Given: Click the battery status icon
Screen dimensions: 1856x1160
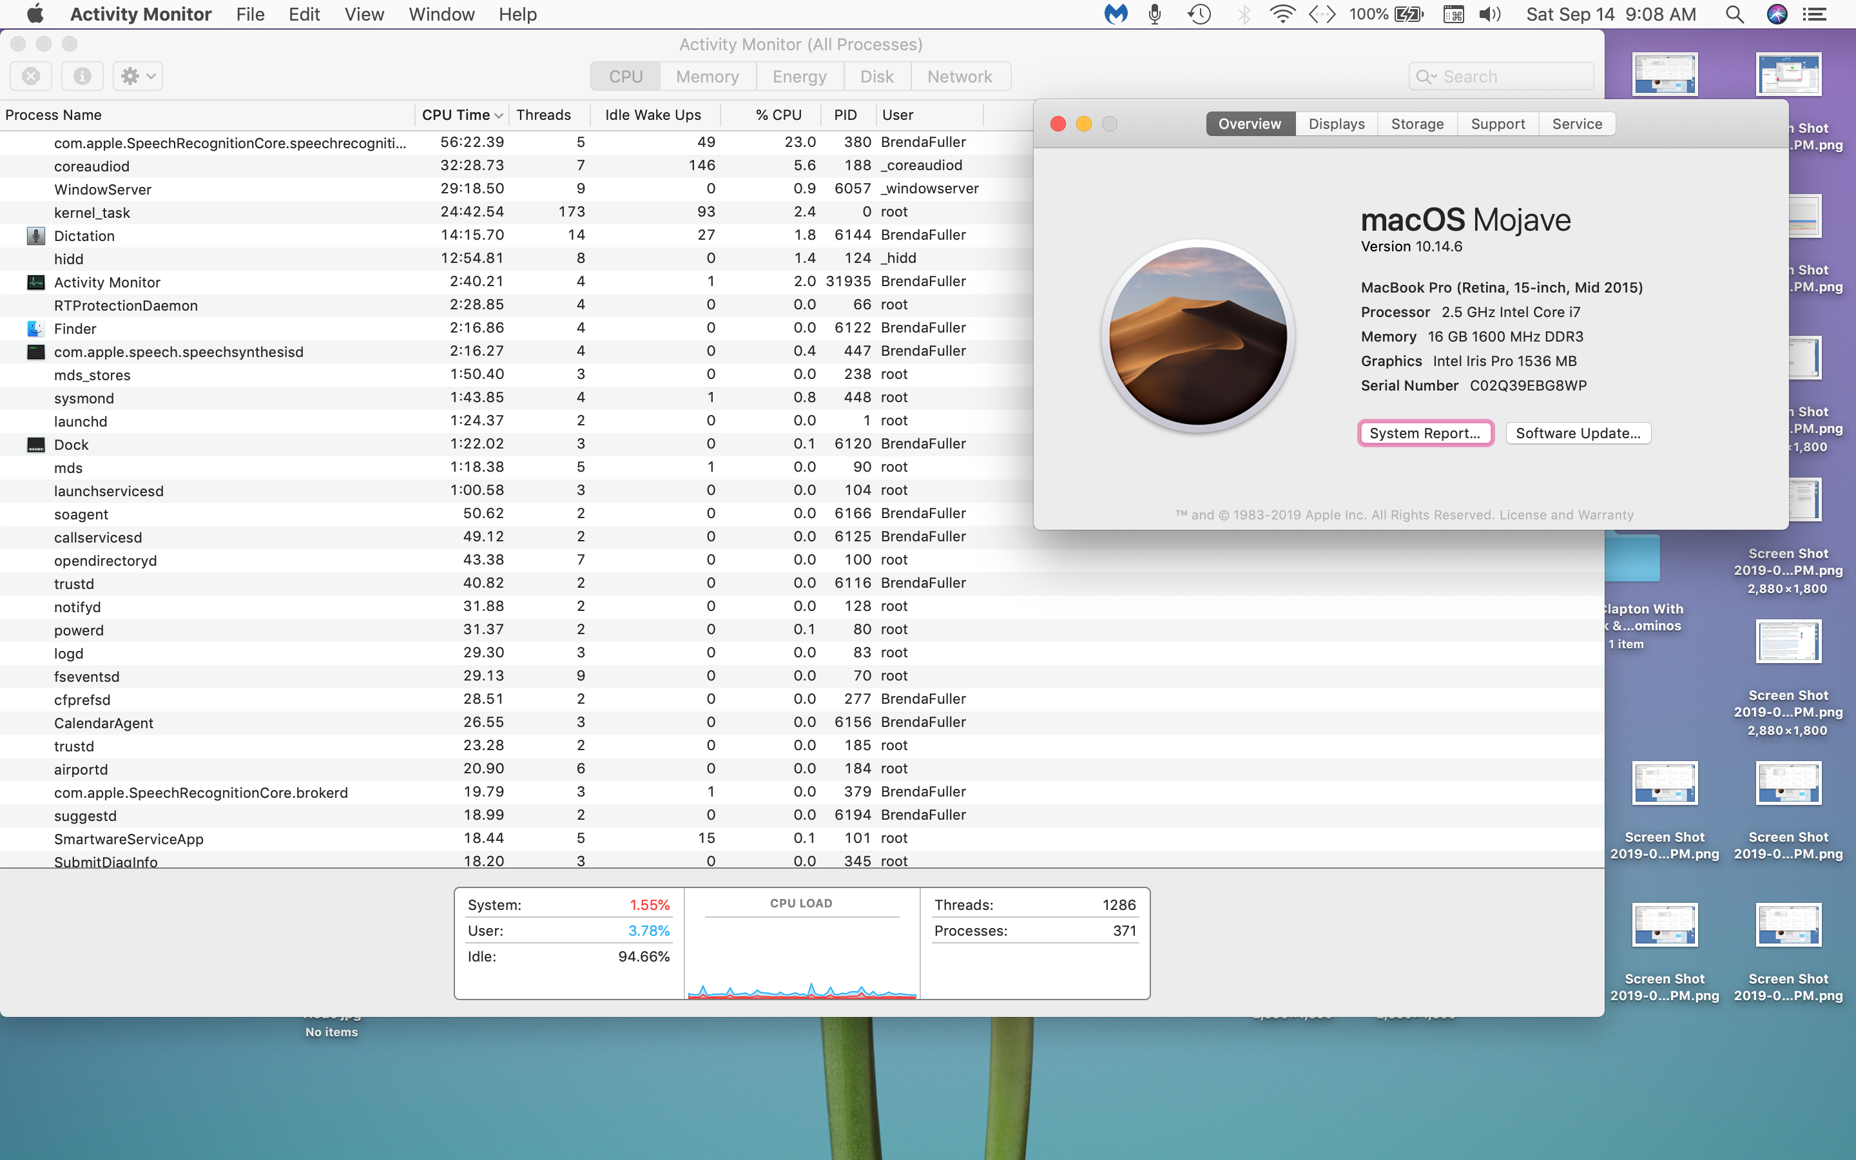Looking at the screenshot, I should 1409,14.
